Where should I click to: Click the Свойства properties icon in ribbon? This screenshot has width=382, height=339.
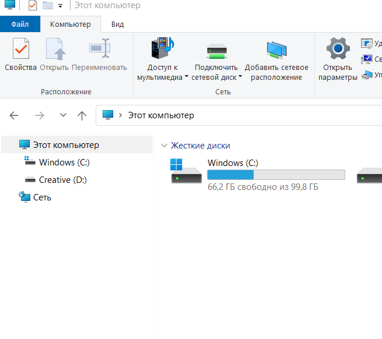pos(21,48)
